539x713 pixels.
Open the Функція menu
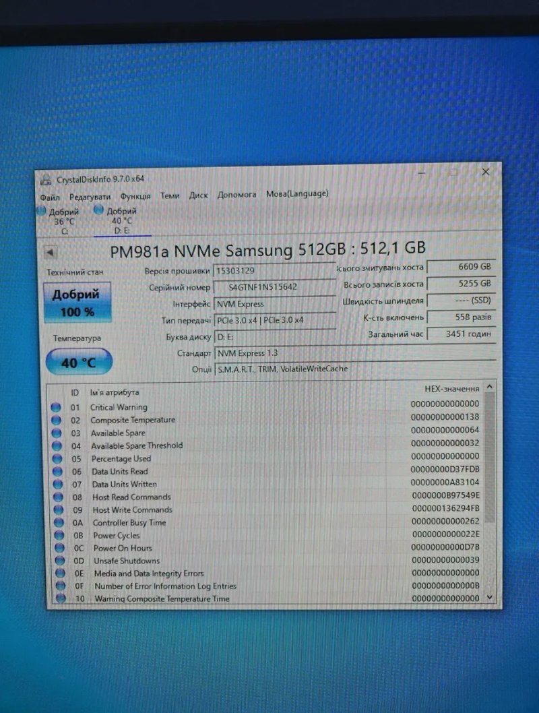click(x=135, y=196)
